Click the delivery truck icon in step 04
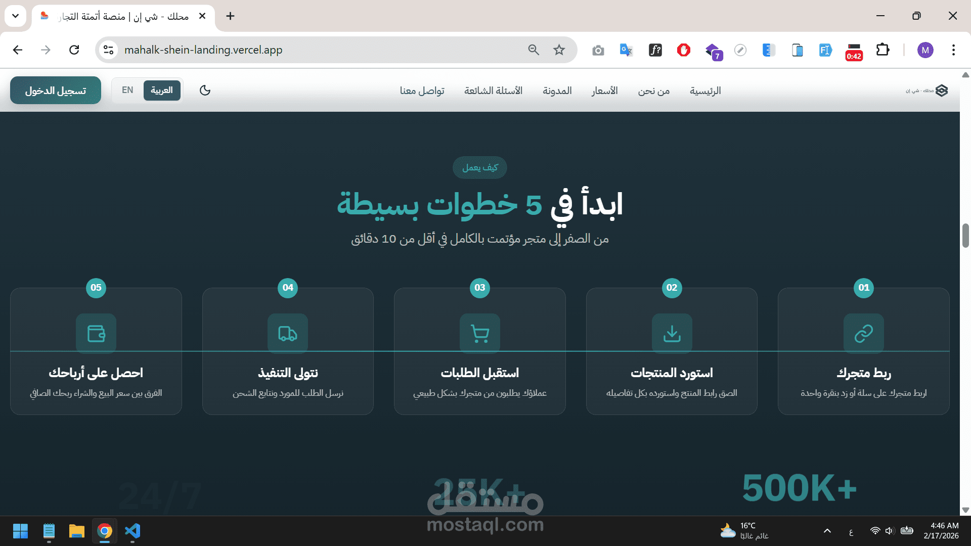This screenshot has width=971, height=546. pyautogui.click(x=287, y=333)
